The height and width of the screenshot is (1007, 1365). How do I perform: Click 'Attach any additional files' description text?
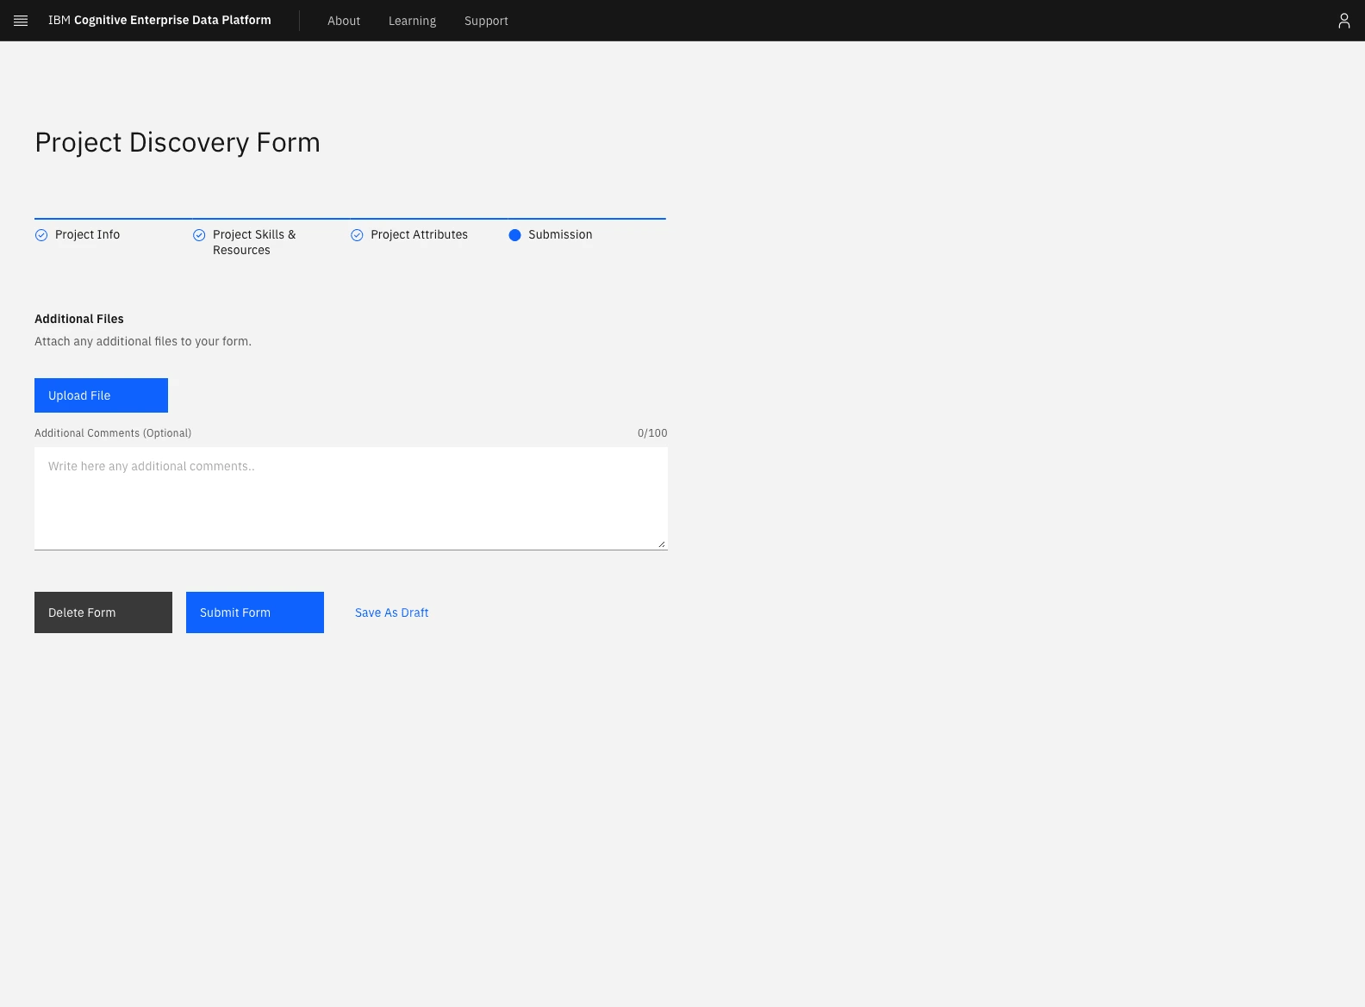pyautogui.click(x=143, y=341)
